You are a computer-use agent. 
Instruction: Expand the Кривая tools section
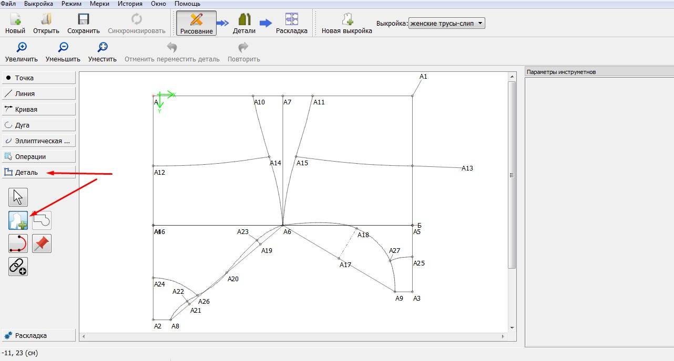pos(39,109)
